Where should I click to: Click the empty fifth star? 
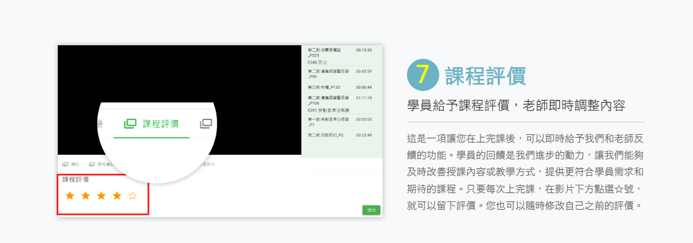[133, 195]
